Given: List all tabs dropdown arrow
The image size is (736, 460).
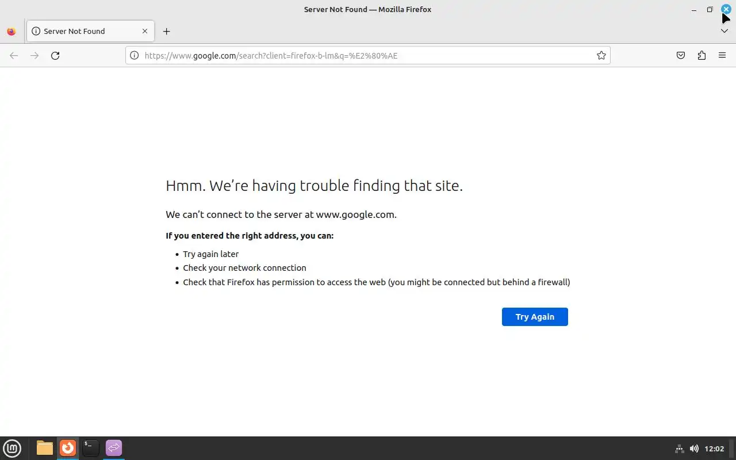Looking at the screenshot, I should point(724,31).
